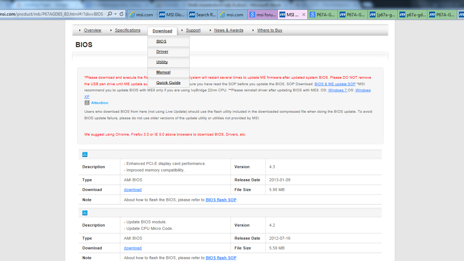The height and width of the screenshot is (261, 464).
Task: Click the release date 2012-07-16
Action: 280,238
